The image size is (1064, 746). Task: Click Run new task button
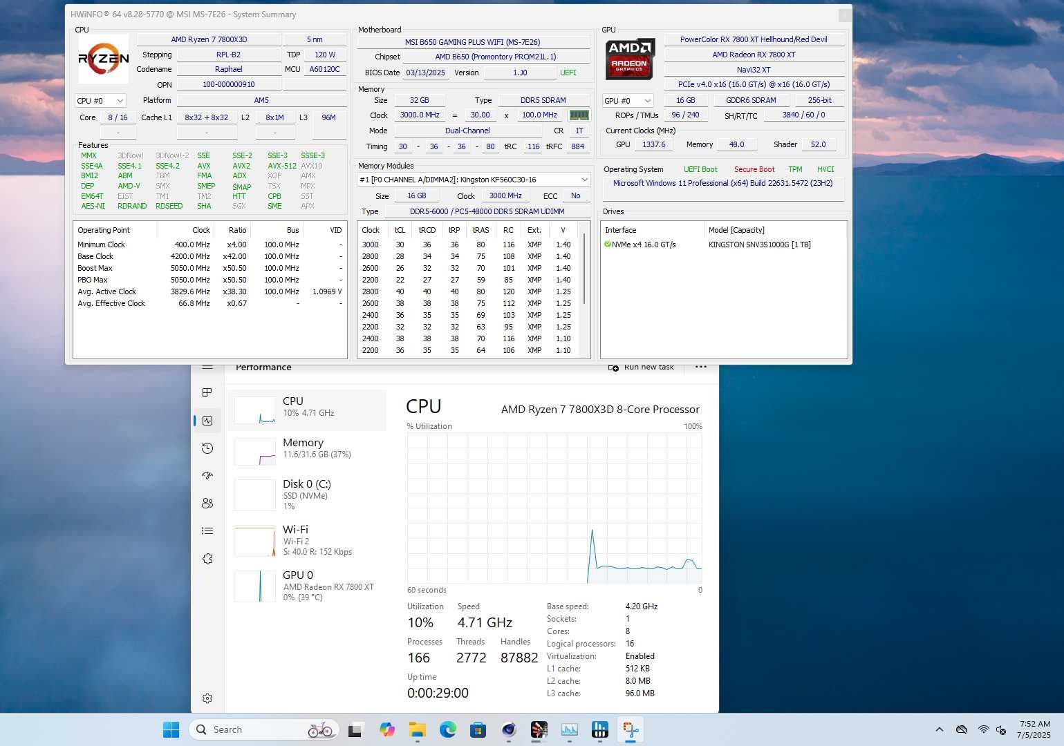641,367
